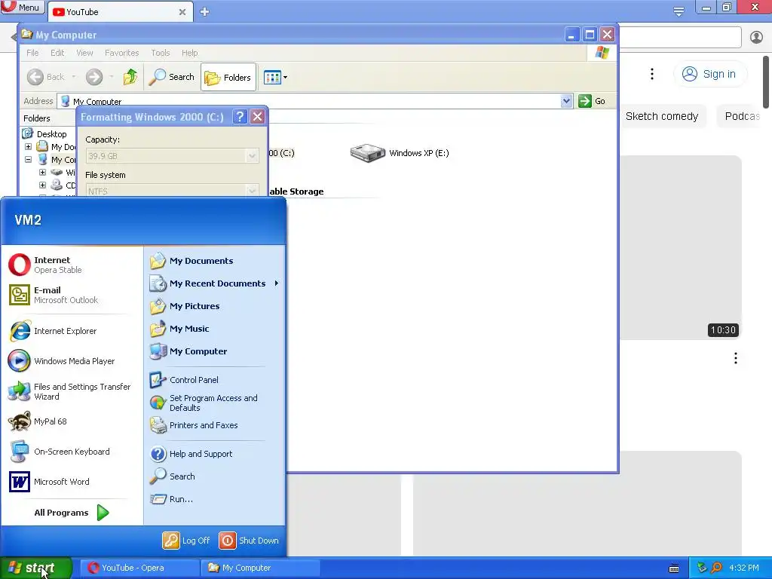
Task: Expand the CD drive tree node
Action: pyautogui.click(x=42, y=185)
